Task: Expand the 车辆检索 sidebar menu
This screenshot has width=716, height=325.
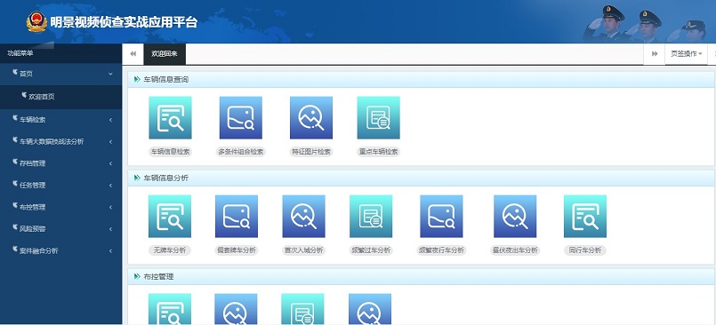Action: point(60,120)
